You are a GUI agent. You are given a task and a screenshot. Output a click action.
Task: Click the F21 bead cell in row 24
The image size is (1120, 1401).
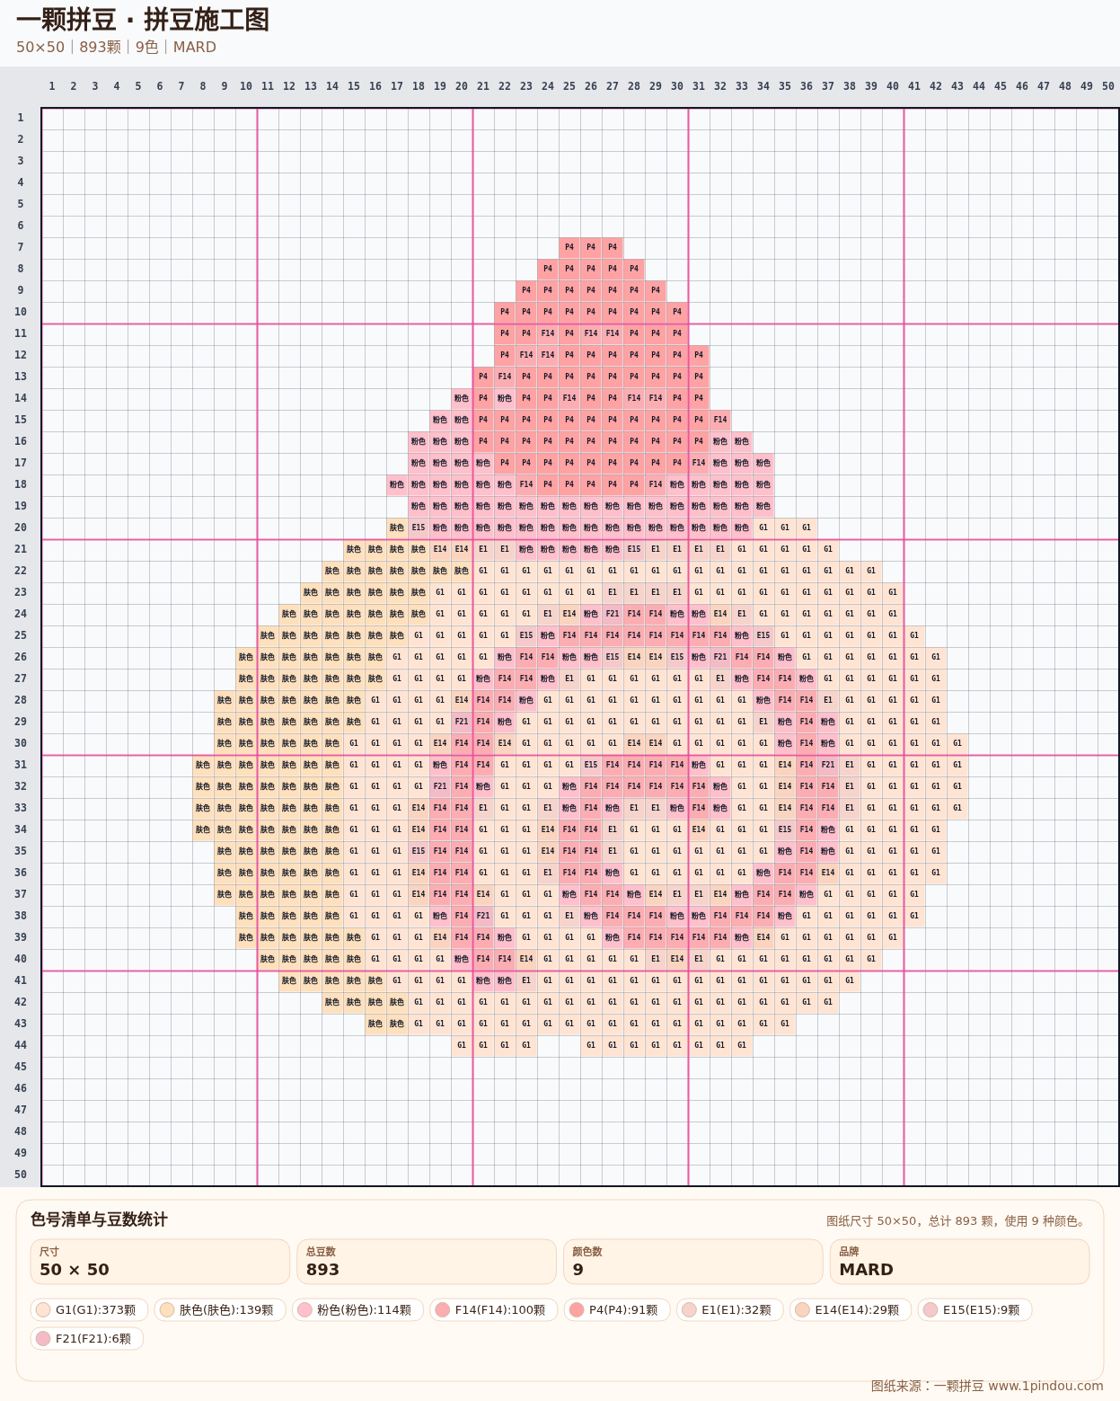coord(613,614)
